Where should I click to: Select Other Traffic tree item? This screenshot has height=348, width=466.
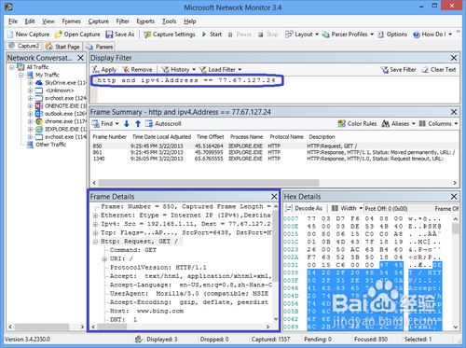tap(50, 145)
